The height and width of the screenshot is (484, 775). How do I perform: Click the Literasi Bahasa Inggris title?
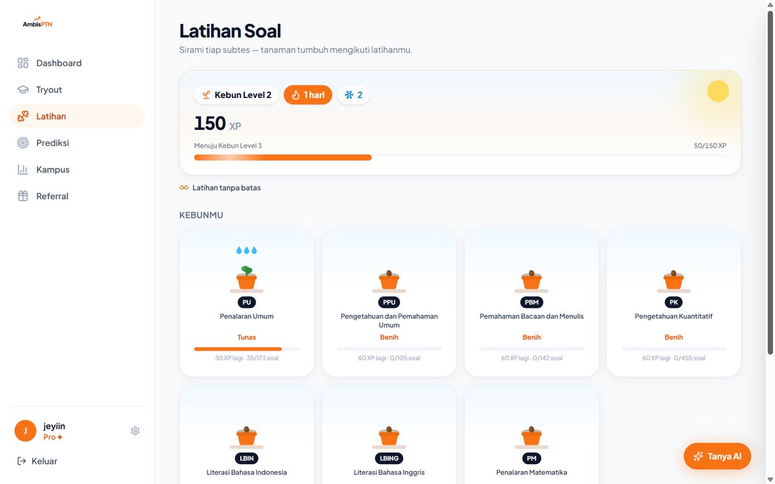pos(389,472)
